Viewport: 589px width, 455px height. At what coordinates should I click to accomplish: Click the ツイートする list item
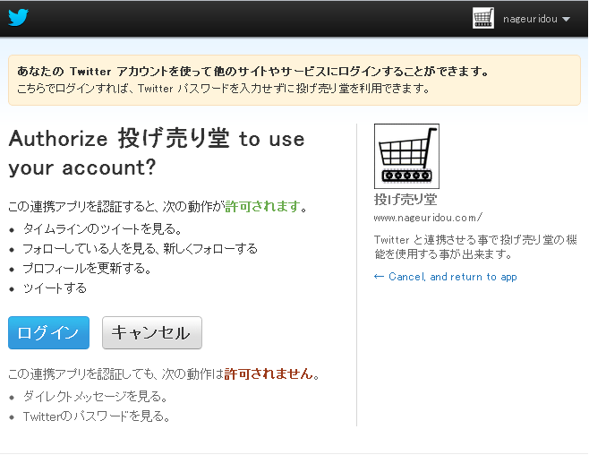[55, 288]
